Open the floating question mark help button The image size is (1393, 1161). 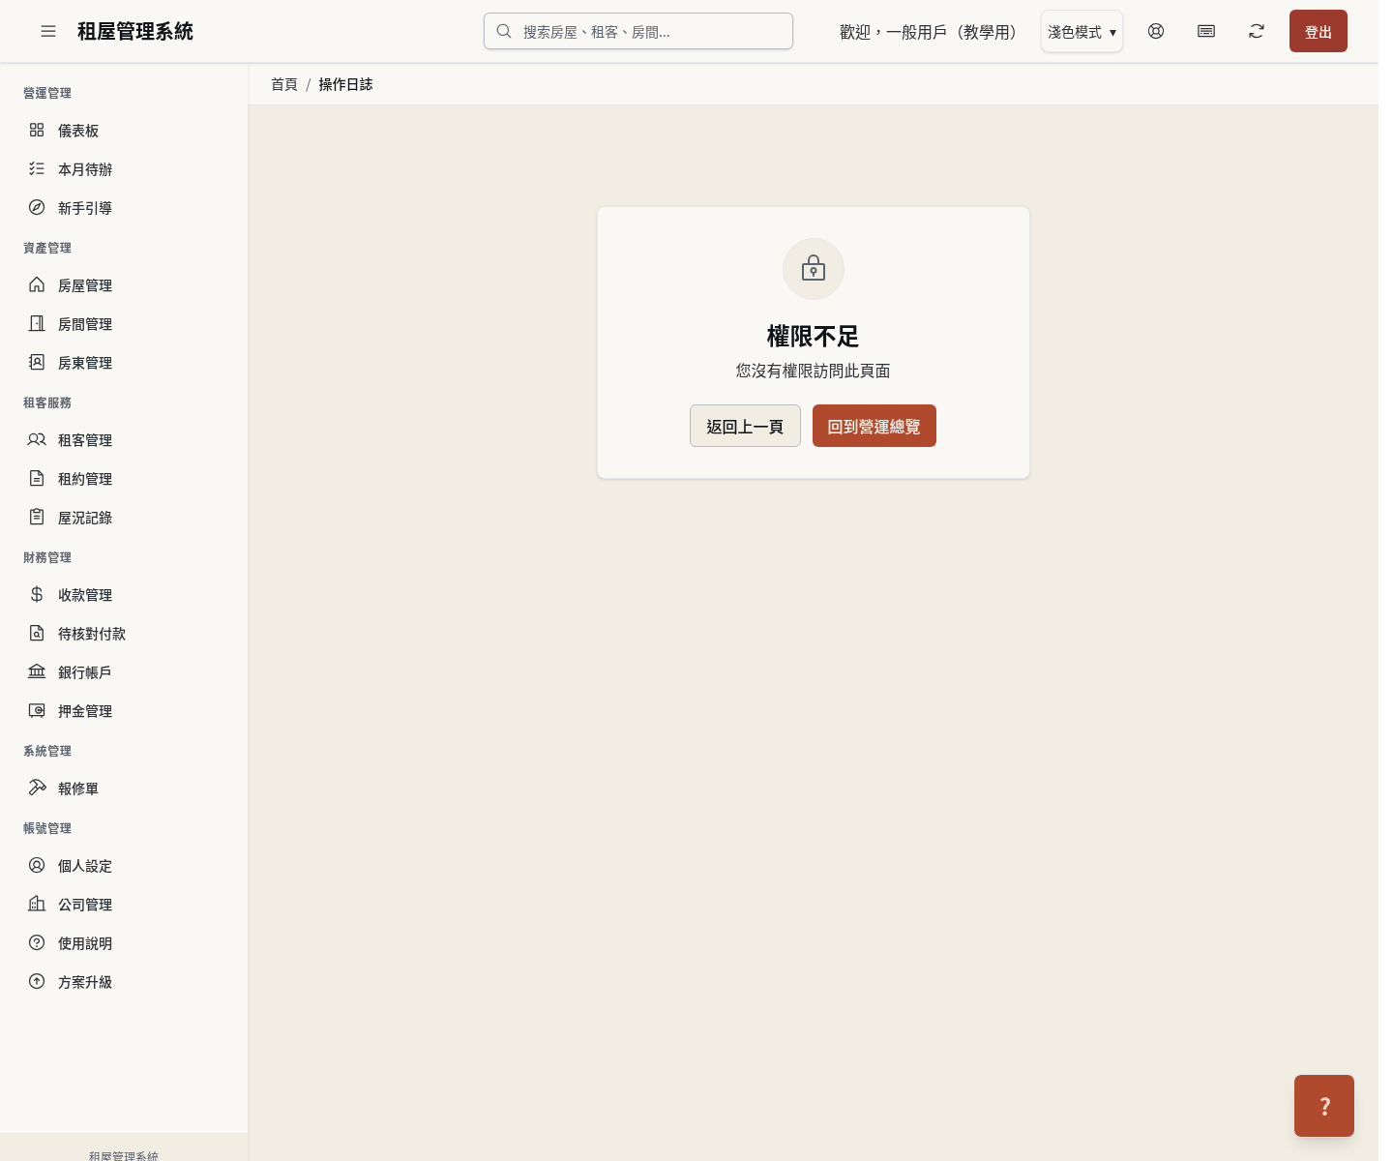(1324, 1106)
